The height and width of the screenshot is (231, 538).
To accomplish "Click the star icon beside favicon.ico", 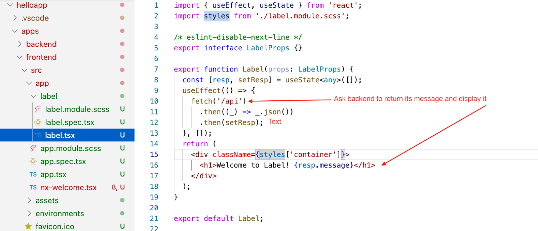I will pos(29,226).
